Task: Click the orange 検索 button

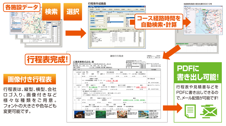Action: [x=51, y=12]
